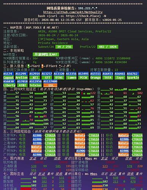Click the rmem value 4096 131072 15108448

[x=113, y=58]
